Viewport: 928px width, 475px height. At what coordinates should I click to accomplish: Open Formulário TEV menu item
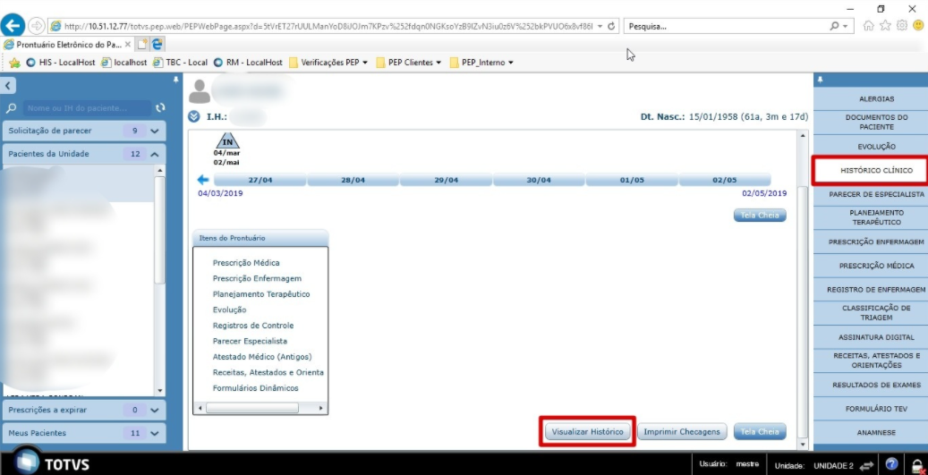click(x=876, y=409)
